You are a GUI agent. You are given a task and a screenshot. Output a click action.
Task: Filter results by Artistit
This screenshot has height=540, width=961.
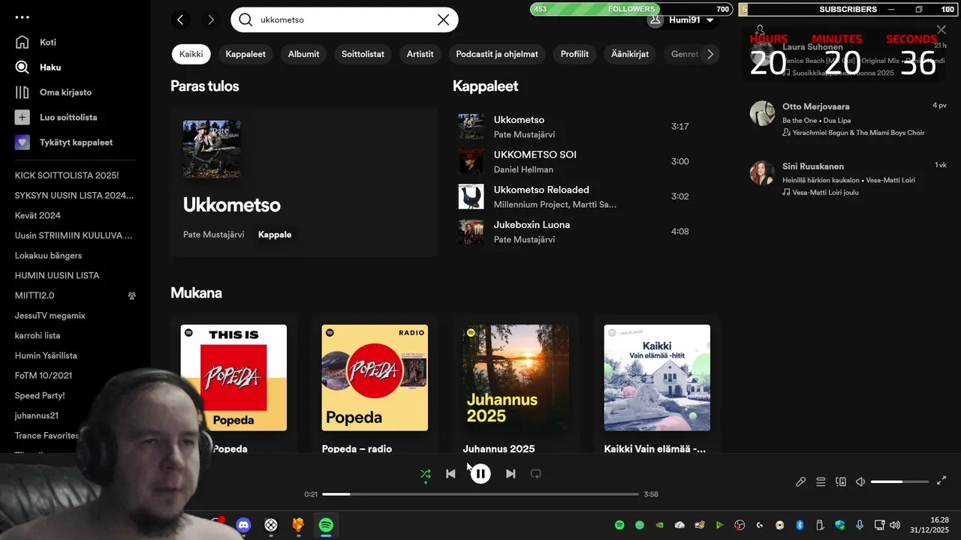coord(420,54)
